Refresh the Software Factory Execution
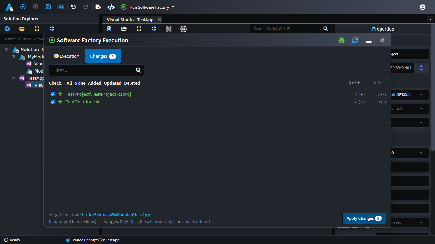The image size is (435, 244). coord(355,40)
